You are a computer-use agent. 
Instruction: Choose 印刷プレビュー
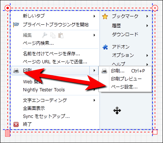127,79
